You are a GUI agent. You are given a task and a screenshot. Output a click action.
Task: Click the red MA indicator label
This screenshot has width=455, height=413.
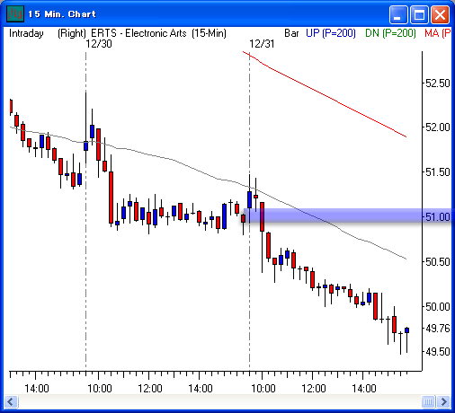437,33
